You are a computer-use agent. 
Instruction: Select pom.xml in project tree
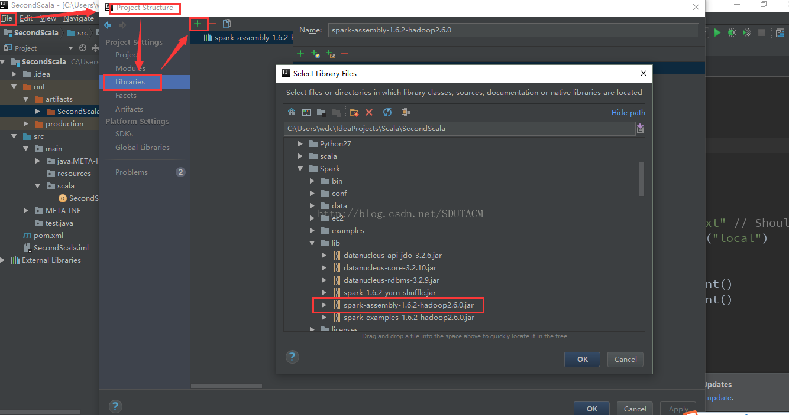coord(48,235)
